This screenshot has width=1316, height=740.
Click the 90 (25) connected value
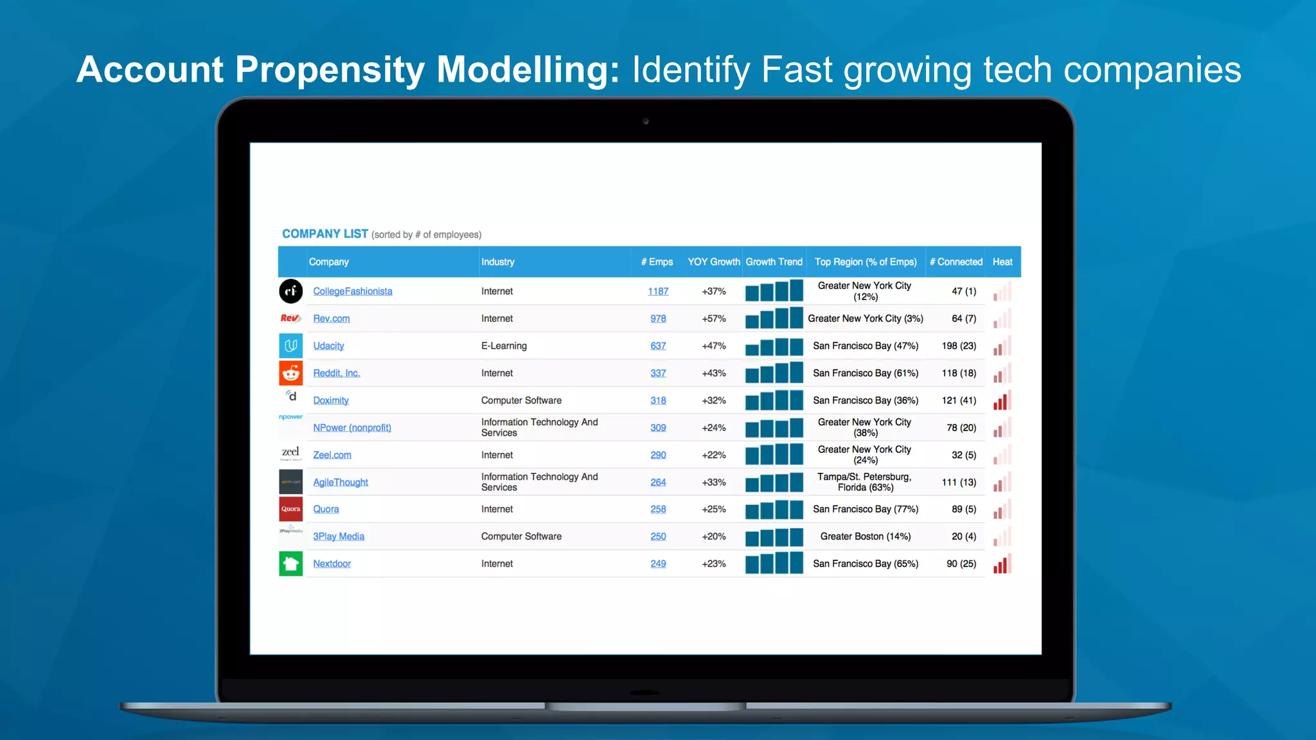point(961,564)
